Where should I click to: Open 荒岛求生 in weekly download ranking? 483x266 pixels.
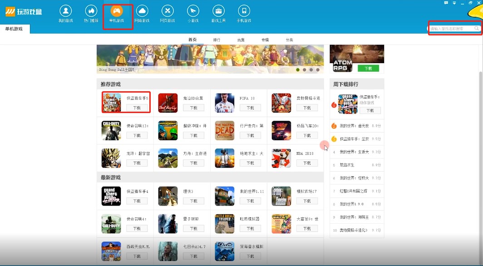347,165
